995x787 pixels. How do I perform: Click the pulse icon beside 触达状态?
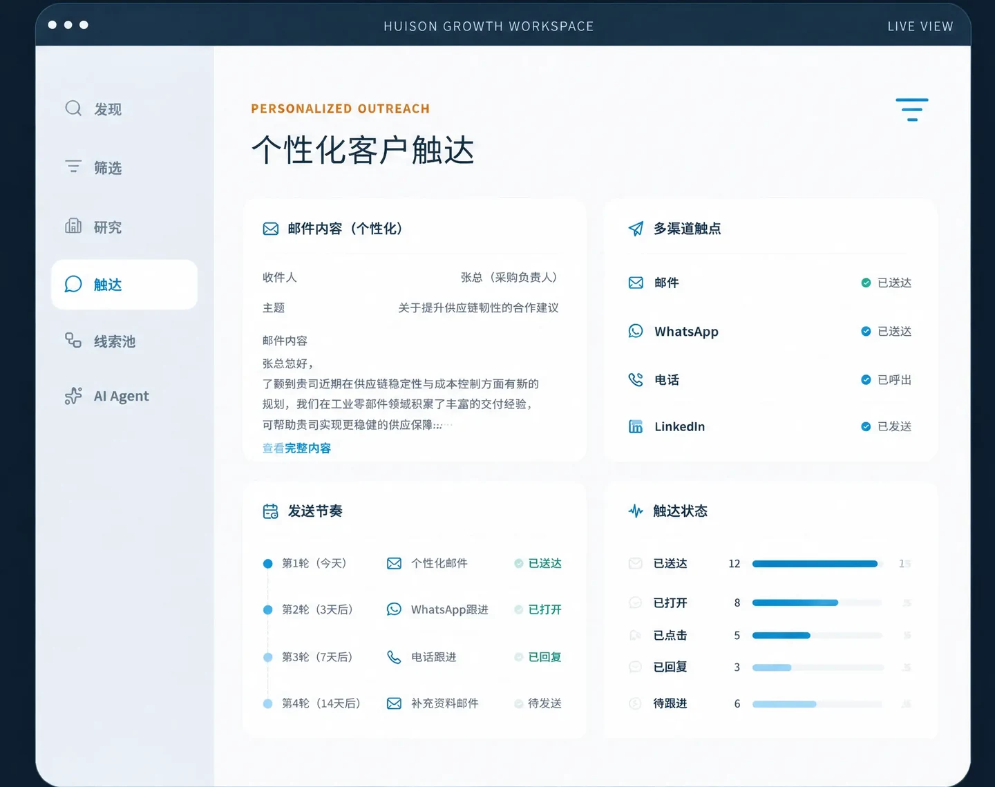tap(636, 511)
